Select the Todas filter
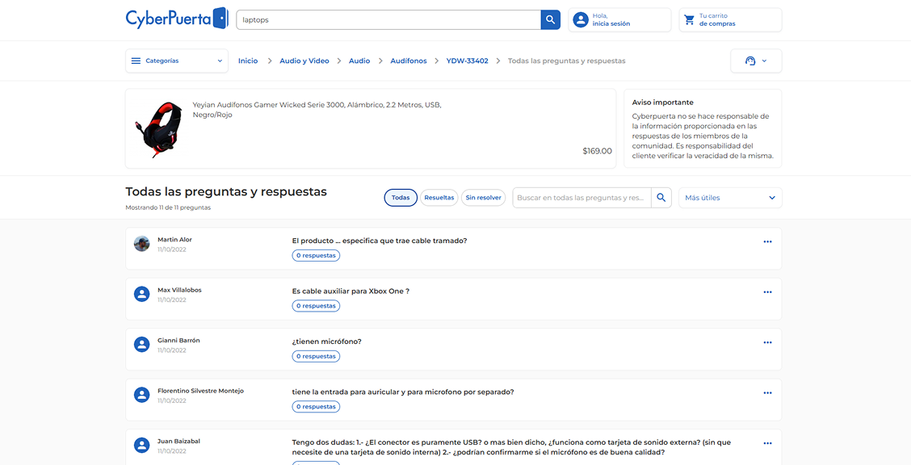 pyautogui.click(x=401, y=198)
